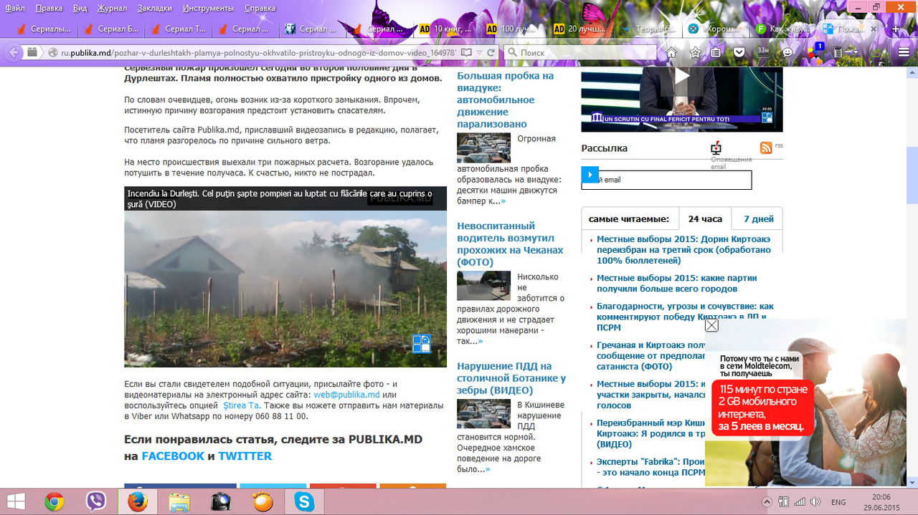
Task: Click the web@publika.md email link
Action: 346,395
